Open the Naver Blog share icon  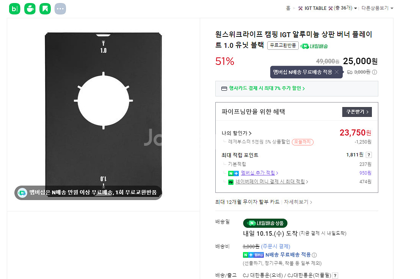14,9
